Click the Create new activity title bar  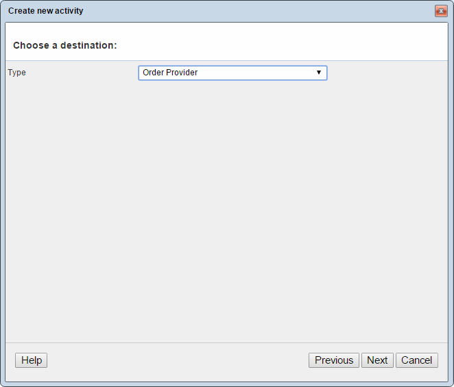(x=206, y=11)
